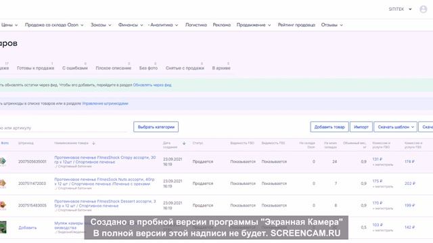This screenshot has height=243, width=433.
Task: Click the 131 ₽ FBO commission link
Action: [378, 159]
